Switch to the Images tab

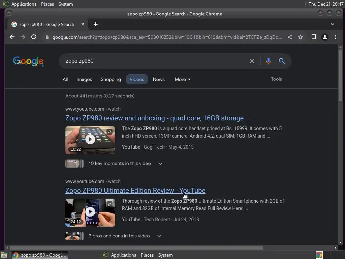(84, 79)
